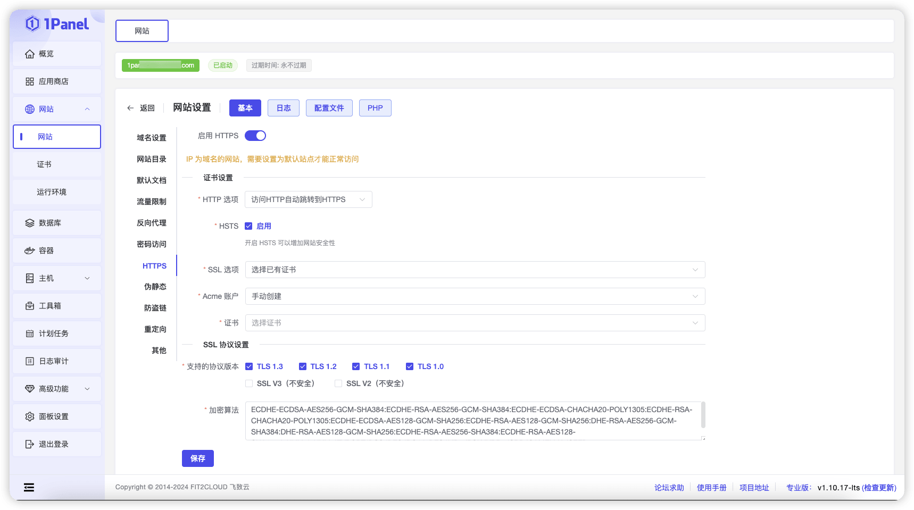Select the 数据库 database icon in sidebar
Image resolution: width=914 pixels, height=510 pixels.
pos(30,222)
